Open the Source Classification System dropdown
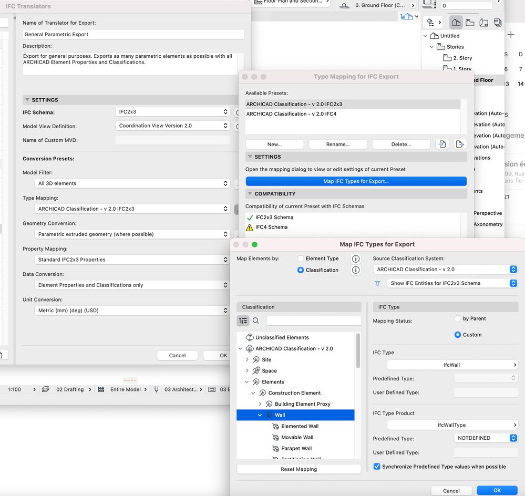525x496 pixels. tap(445, 270)
